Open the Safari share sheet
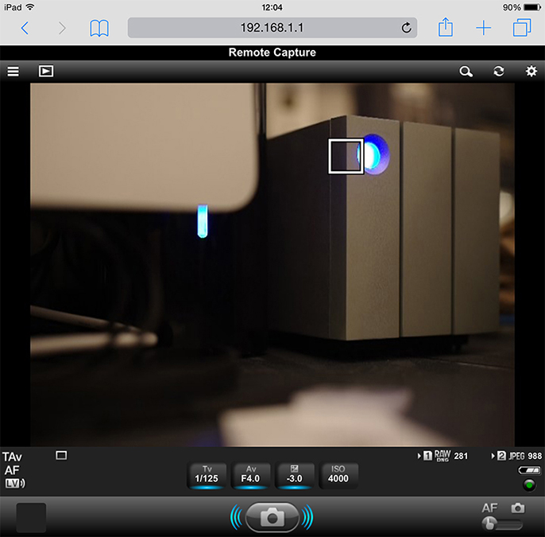This screenshot has height=537, width=545. 445,27
